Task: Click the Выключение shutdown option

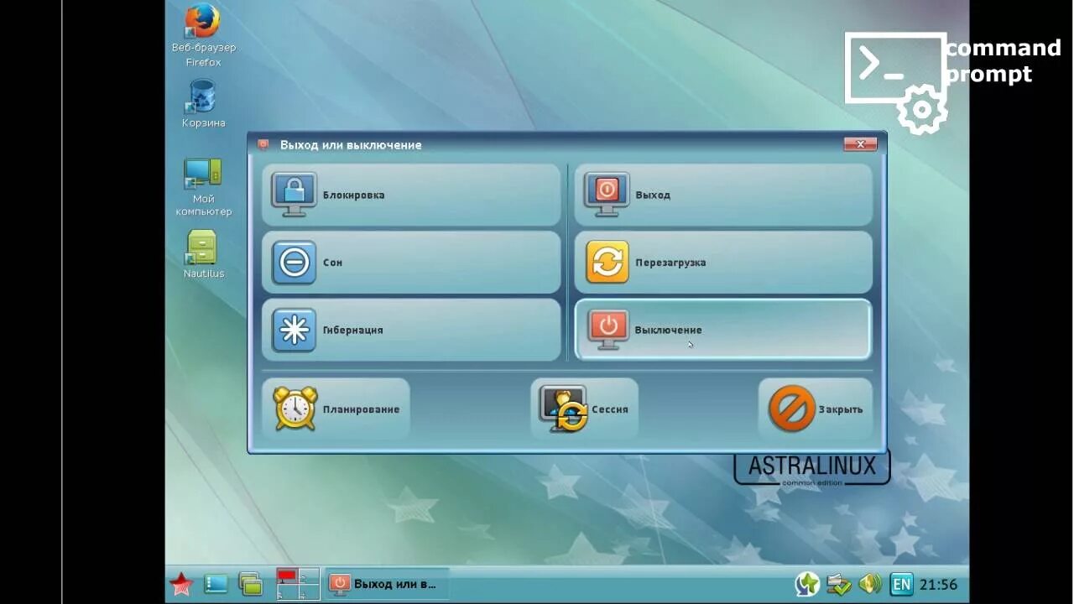Action: coord(723,330)
